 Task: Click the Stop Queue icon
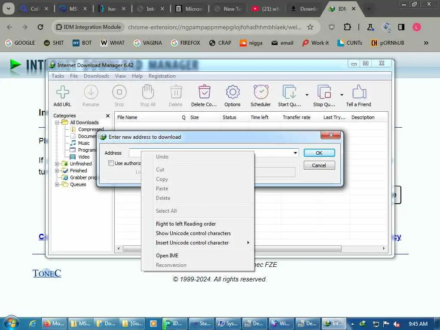click(324, 92)
